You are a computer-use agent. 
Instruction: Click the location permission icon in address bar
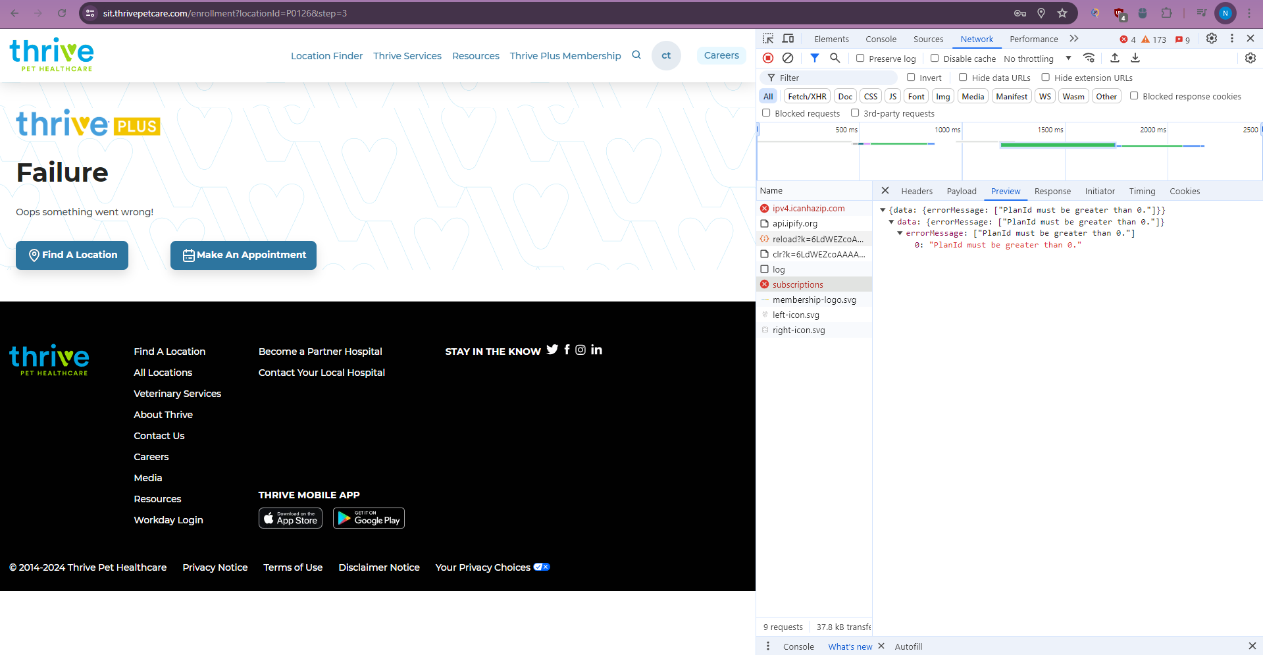(x=1041, y=13)
